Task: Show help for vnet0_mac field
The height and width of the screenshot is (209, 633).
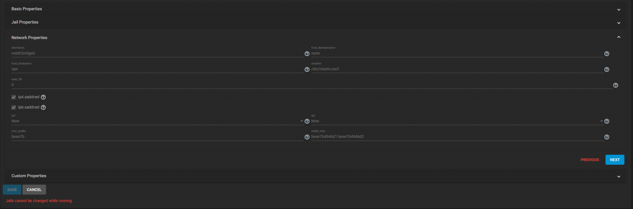Action: [607, 137]
